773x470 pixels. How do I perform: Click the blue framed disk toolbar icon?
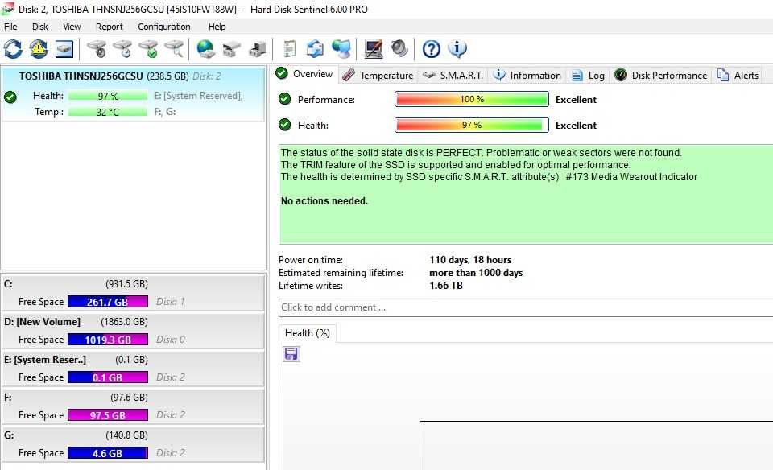(64, 49)
